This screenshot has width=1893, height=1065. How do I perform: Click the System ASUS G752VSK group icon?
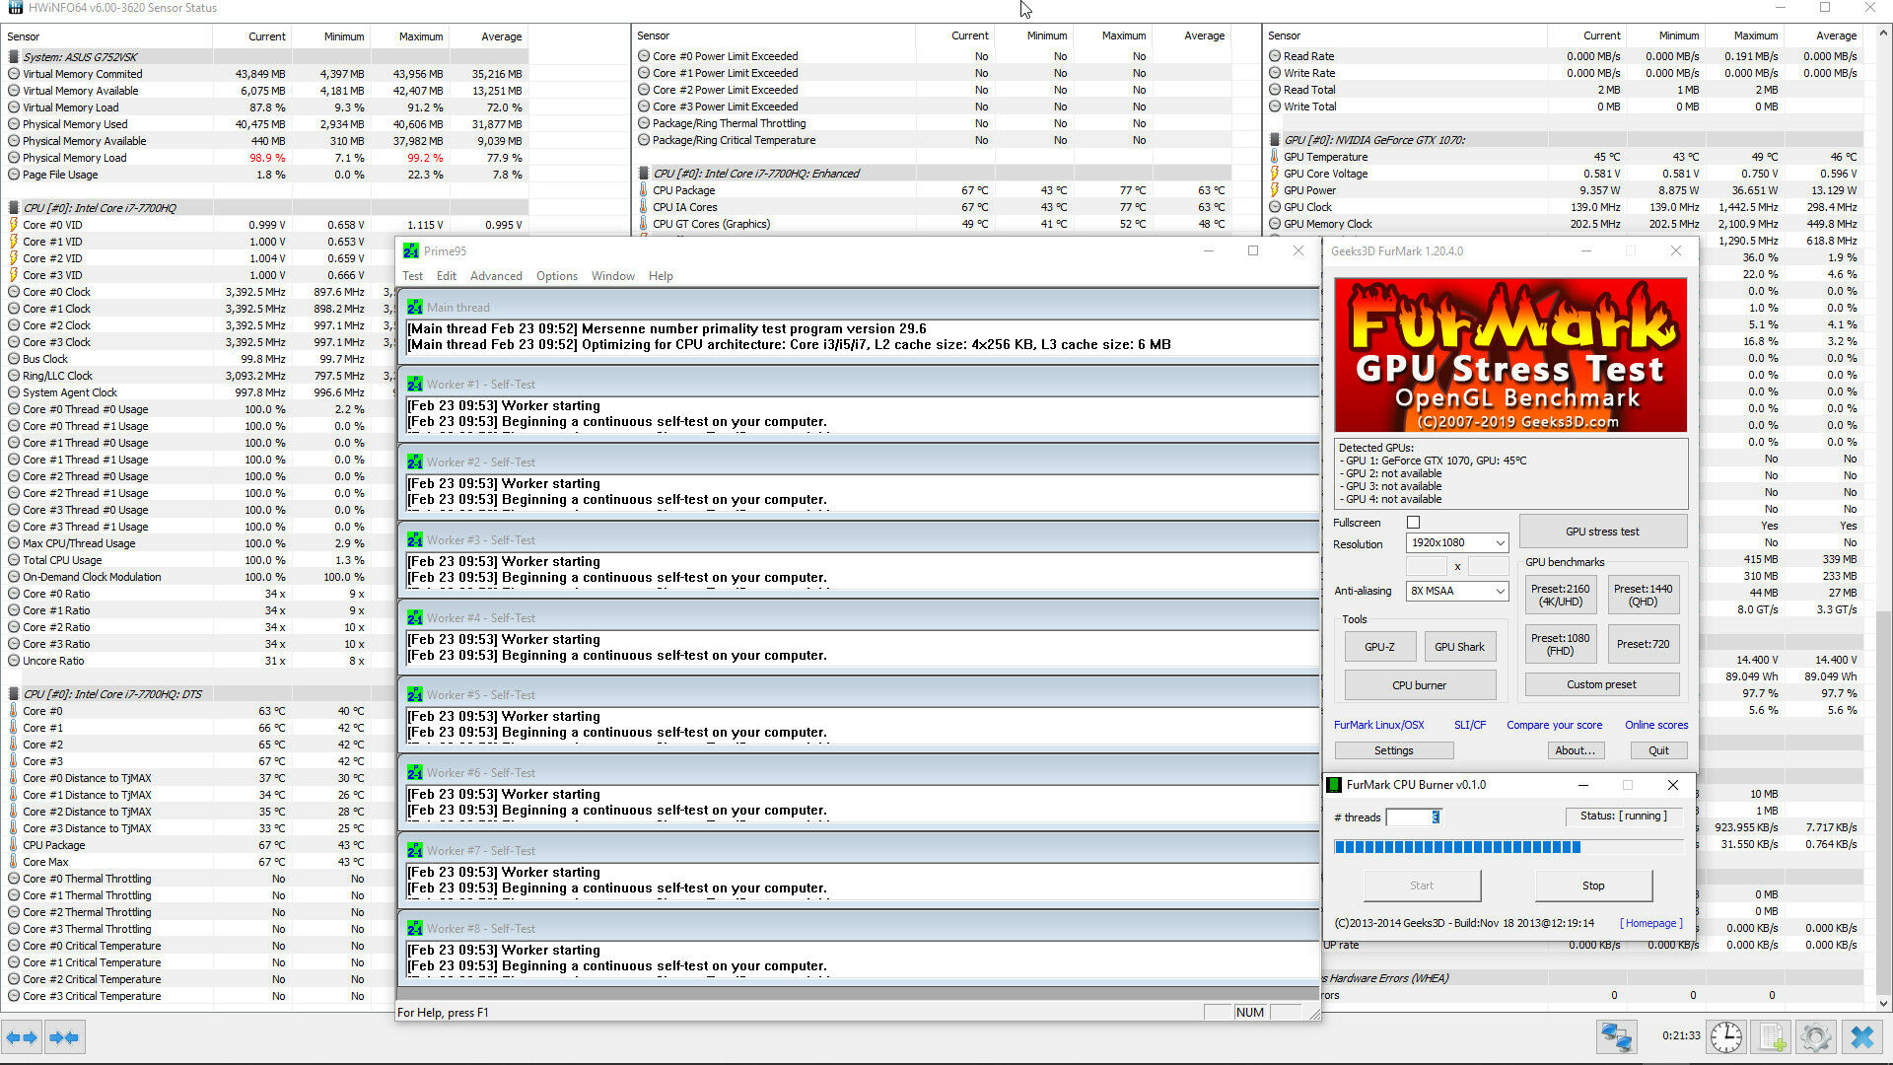(x=14, y=57)
